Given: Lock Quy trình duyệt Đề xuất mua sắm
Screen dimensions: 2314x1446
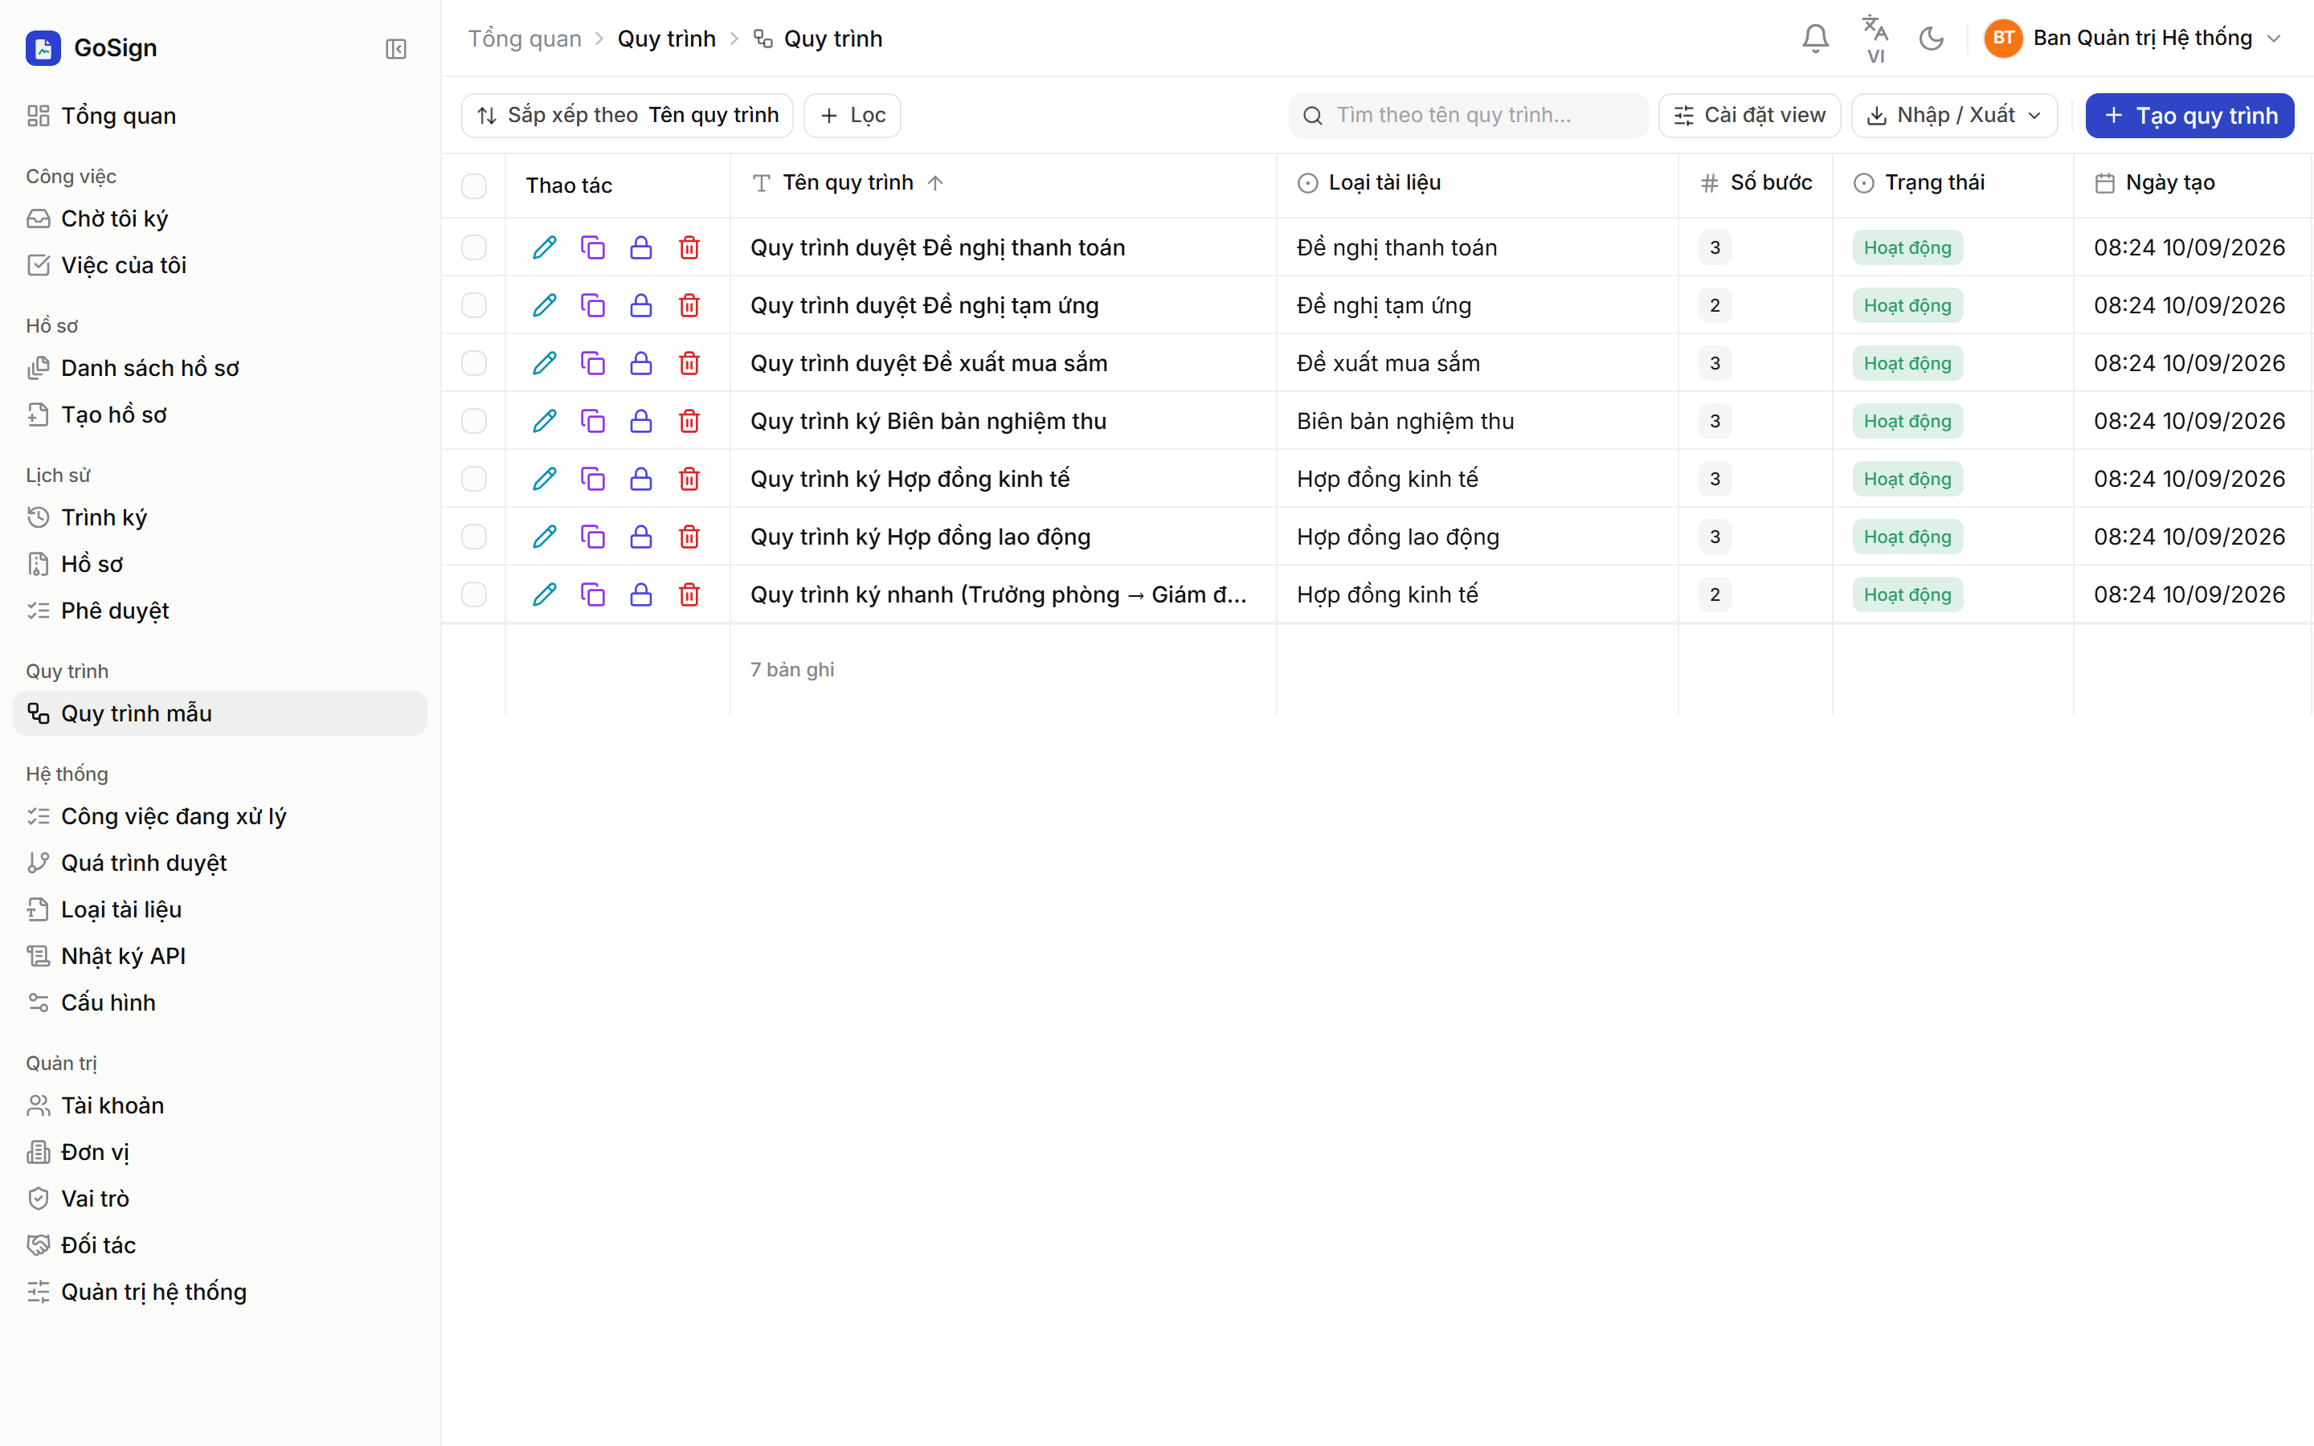Looking at the screenshot, I should click(x=640, y=363).
